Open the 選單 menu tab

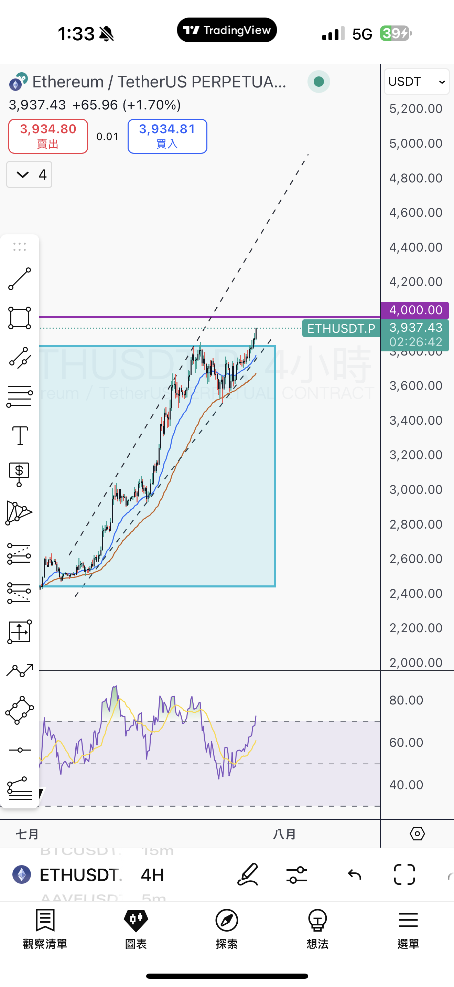point(408,929)
